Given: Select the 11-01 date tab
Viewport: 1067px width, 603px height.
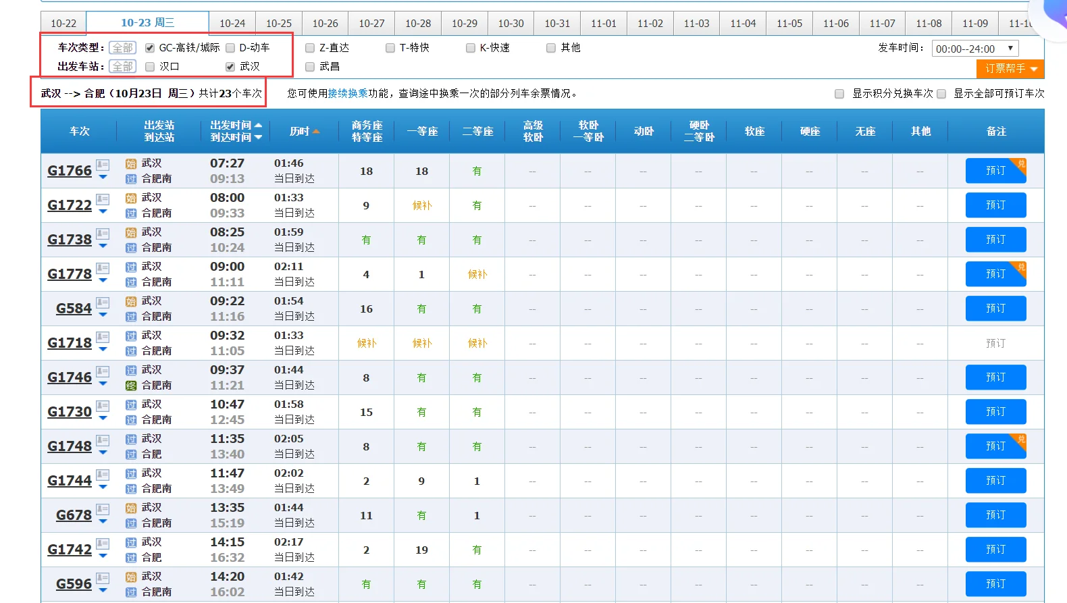Looking at the screenshot, I should [603, 24].
